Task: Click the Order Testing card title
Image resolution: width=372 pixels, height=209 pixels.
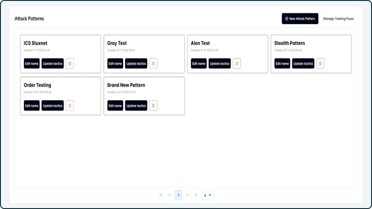Action: click(x=37, y=85)
